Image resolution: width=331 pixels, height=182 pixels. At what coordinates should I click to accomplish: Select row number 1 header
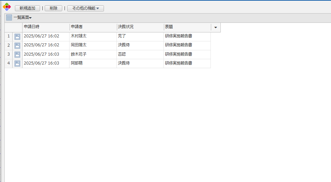click(9, 36)
